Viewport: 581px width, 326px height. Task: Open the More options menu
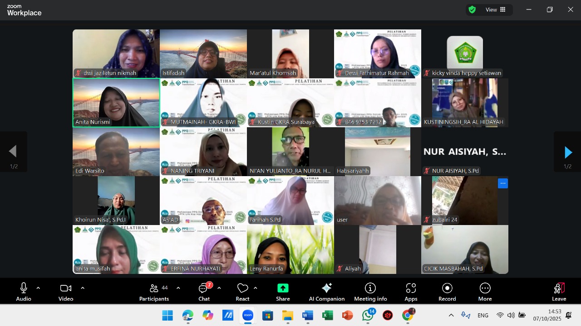485,292
